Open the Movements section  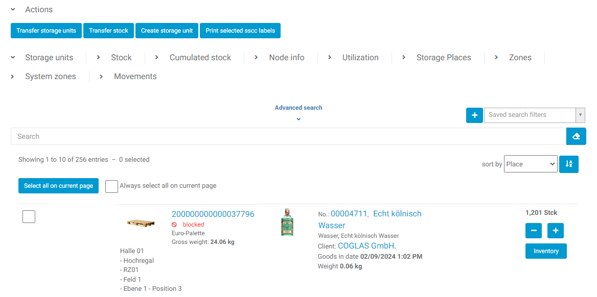(x=135, y=77)
